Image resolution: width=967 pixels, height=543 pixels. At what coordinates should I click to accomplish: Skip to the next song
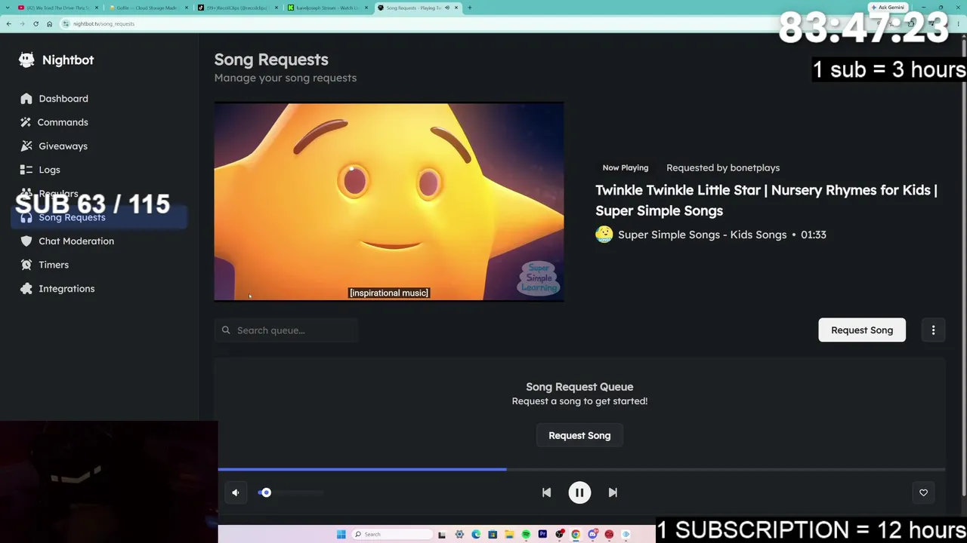[613, 492]
